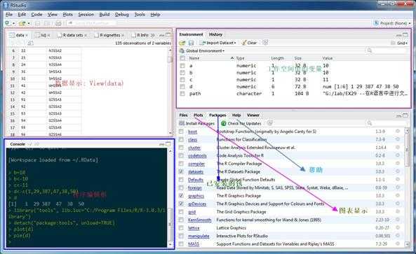Toggle select-all checkbox in Environment header
Viewport: 416px width, 254px height.
(x=182, y=58)
